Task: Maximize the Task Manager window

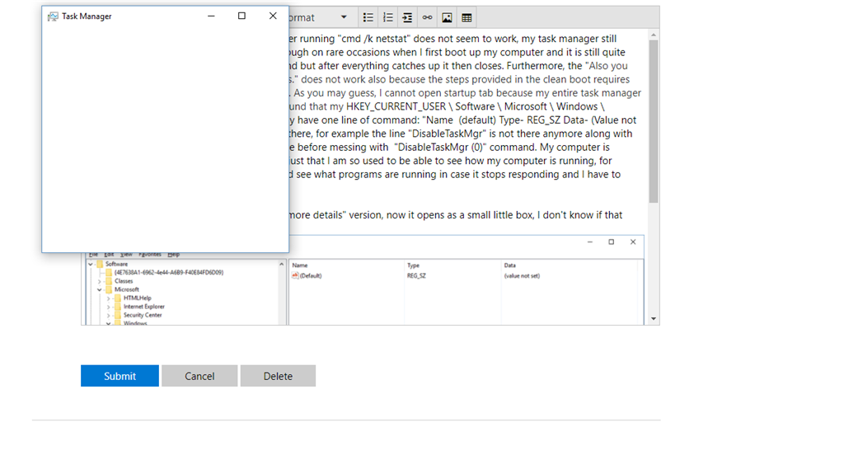Action: (x=241, y=16)
